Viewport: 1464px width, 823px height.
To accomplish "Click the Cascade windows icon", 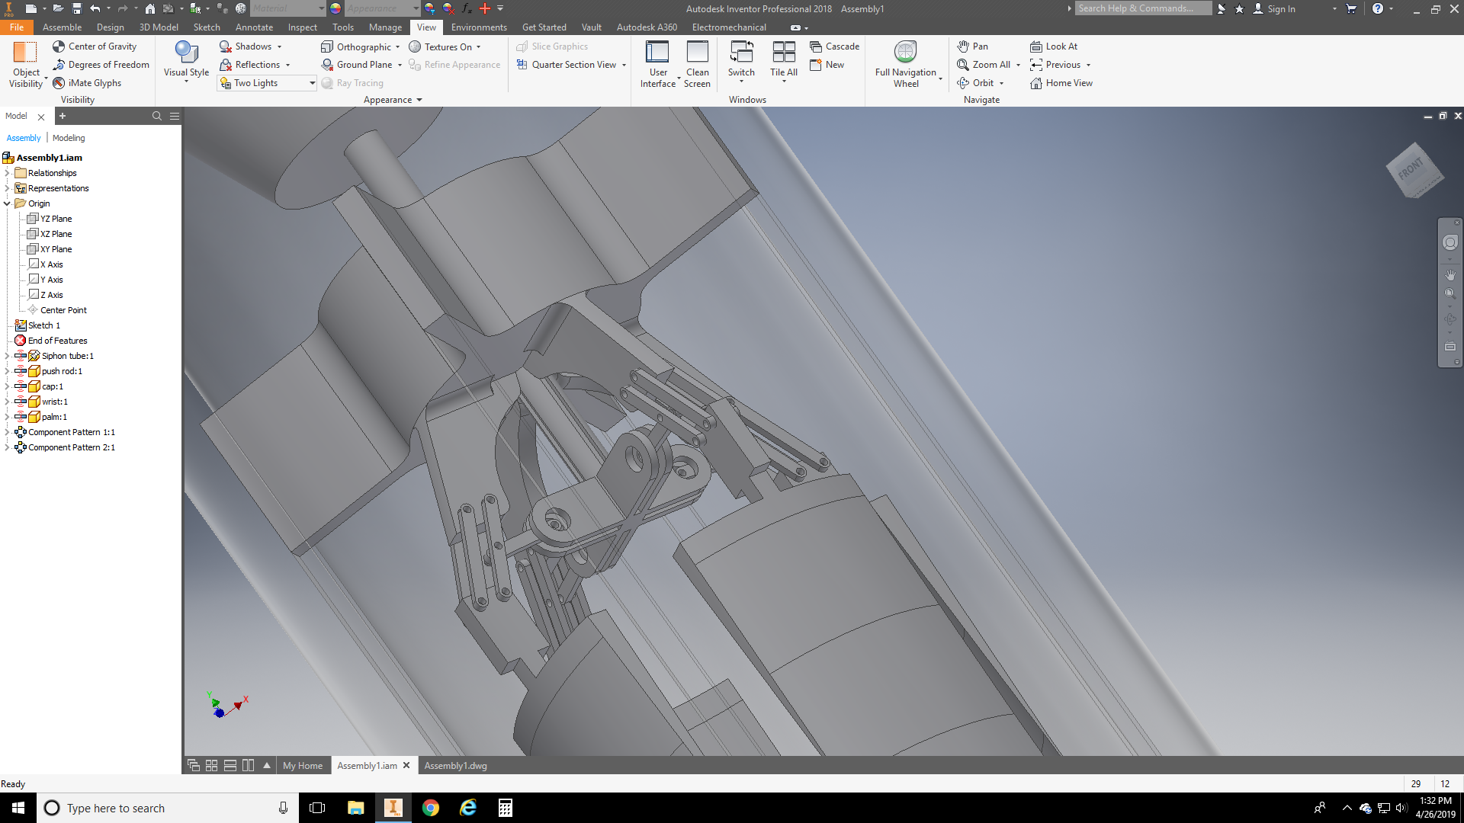I will (x=816, y=46).
